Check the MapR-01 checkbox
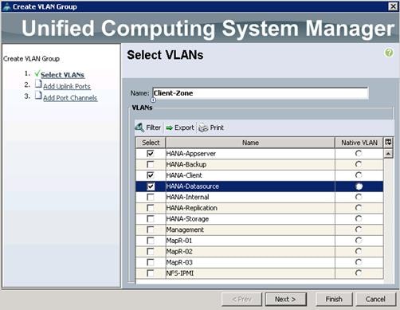 click(151, 241)
